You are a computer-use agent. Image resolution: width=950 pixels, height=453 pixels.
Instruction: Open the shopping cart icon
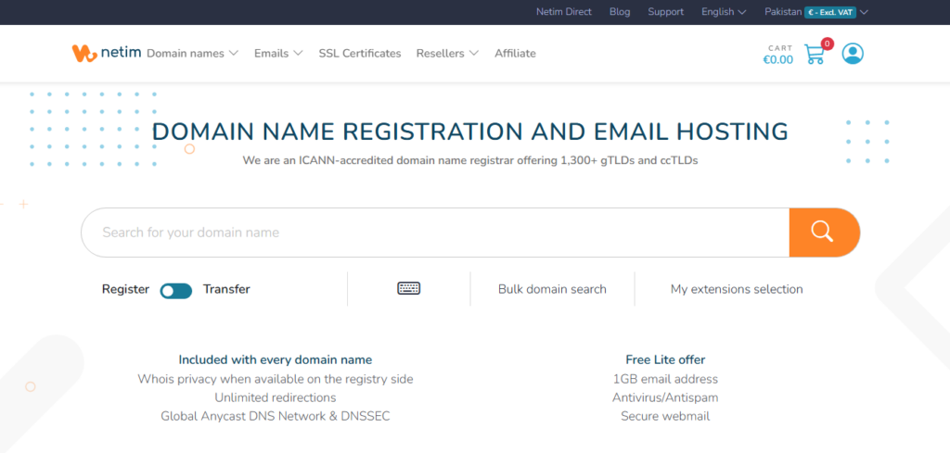(x=815, y=55)
